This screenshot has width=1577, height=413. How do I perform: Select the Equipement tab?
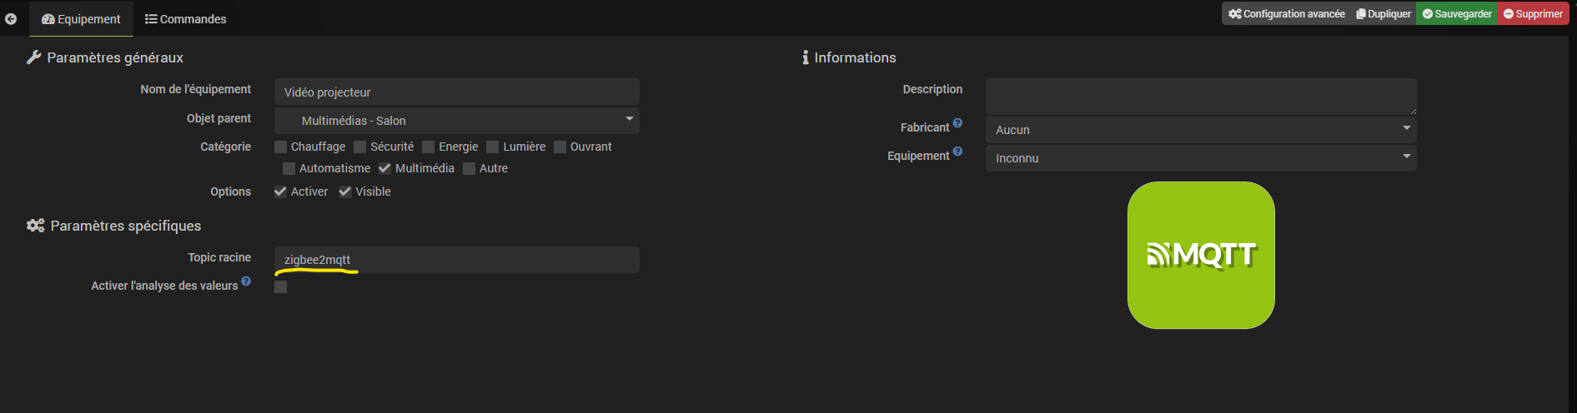coord(81,19)
